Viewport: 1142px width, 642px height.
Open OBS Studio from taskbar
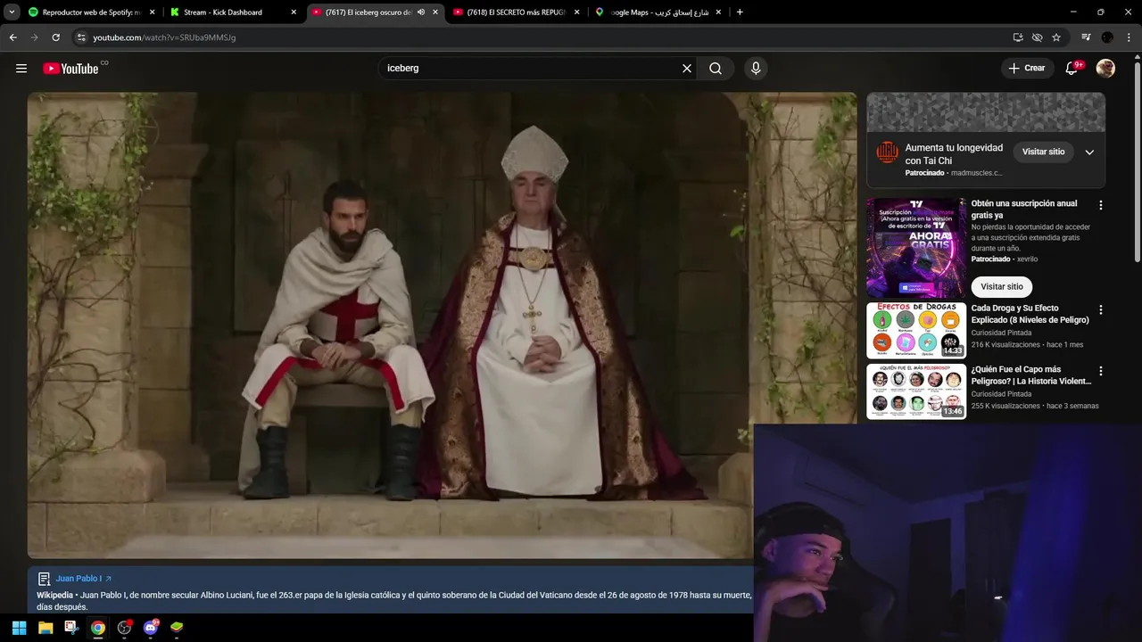point(125,628)
